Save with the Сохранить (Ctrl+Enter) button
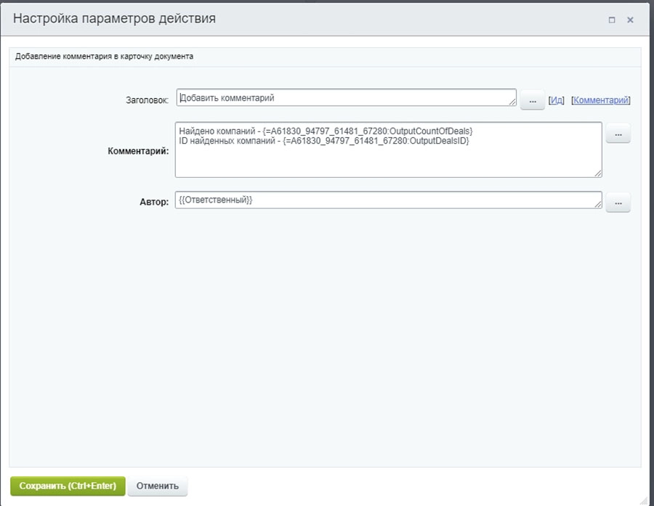The height and width of the screenshot is (506, 654). (67, 486)
